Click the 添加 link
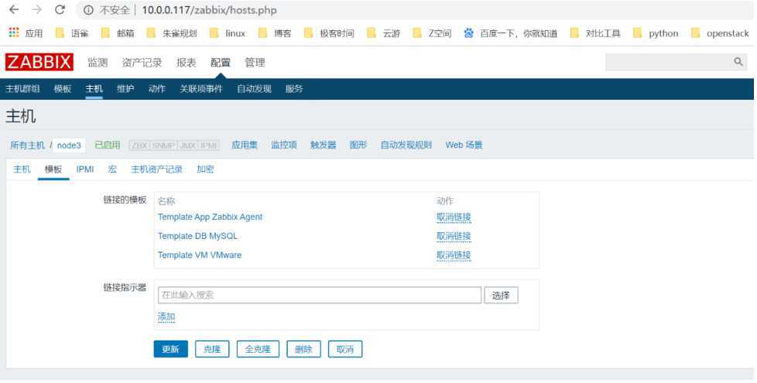 [166, 317]
